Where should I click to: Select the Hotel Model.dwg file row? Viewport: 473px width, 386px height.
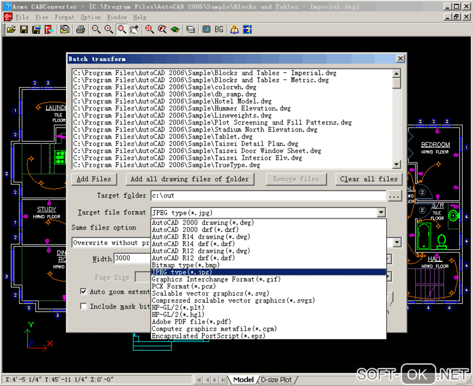click(232, 101)
